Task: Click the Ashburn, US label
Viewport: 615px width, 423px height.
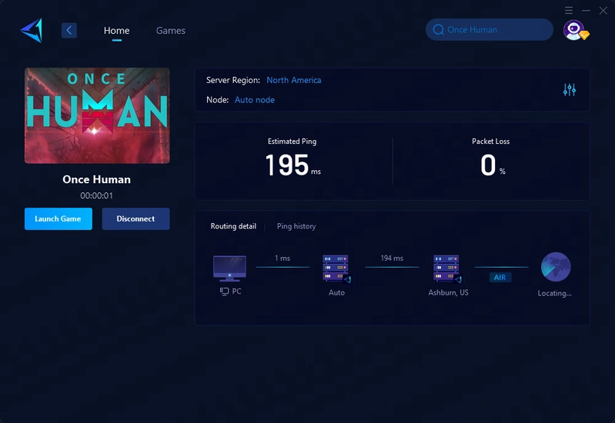Action: click(x=448, y=292)
